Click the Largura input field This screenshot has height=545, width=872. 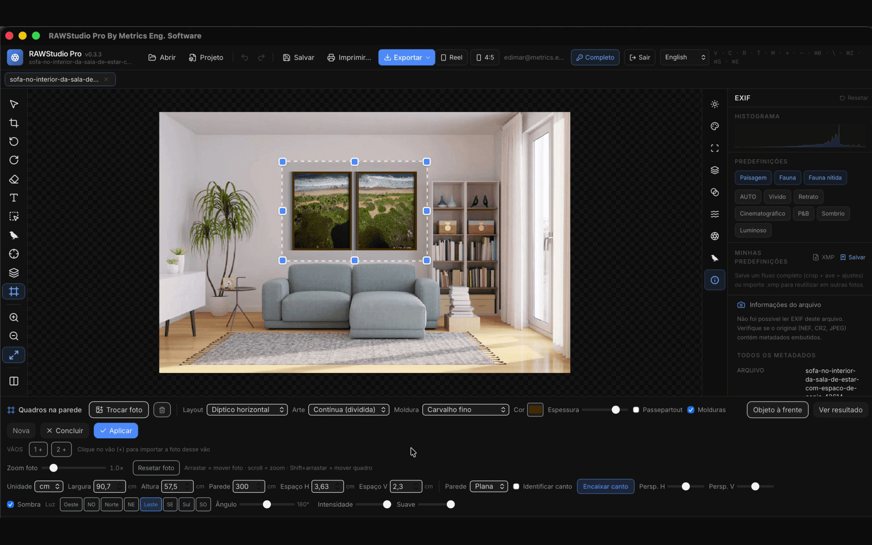pyautogui.click(x=109, y=486)
